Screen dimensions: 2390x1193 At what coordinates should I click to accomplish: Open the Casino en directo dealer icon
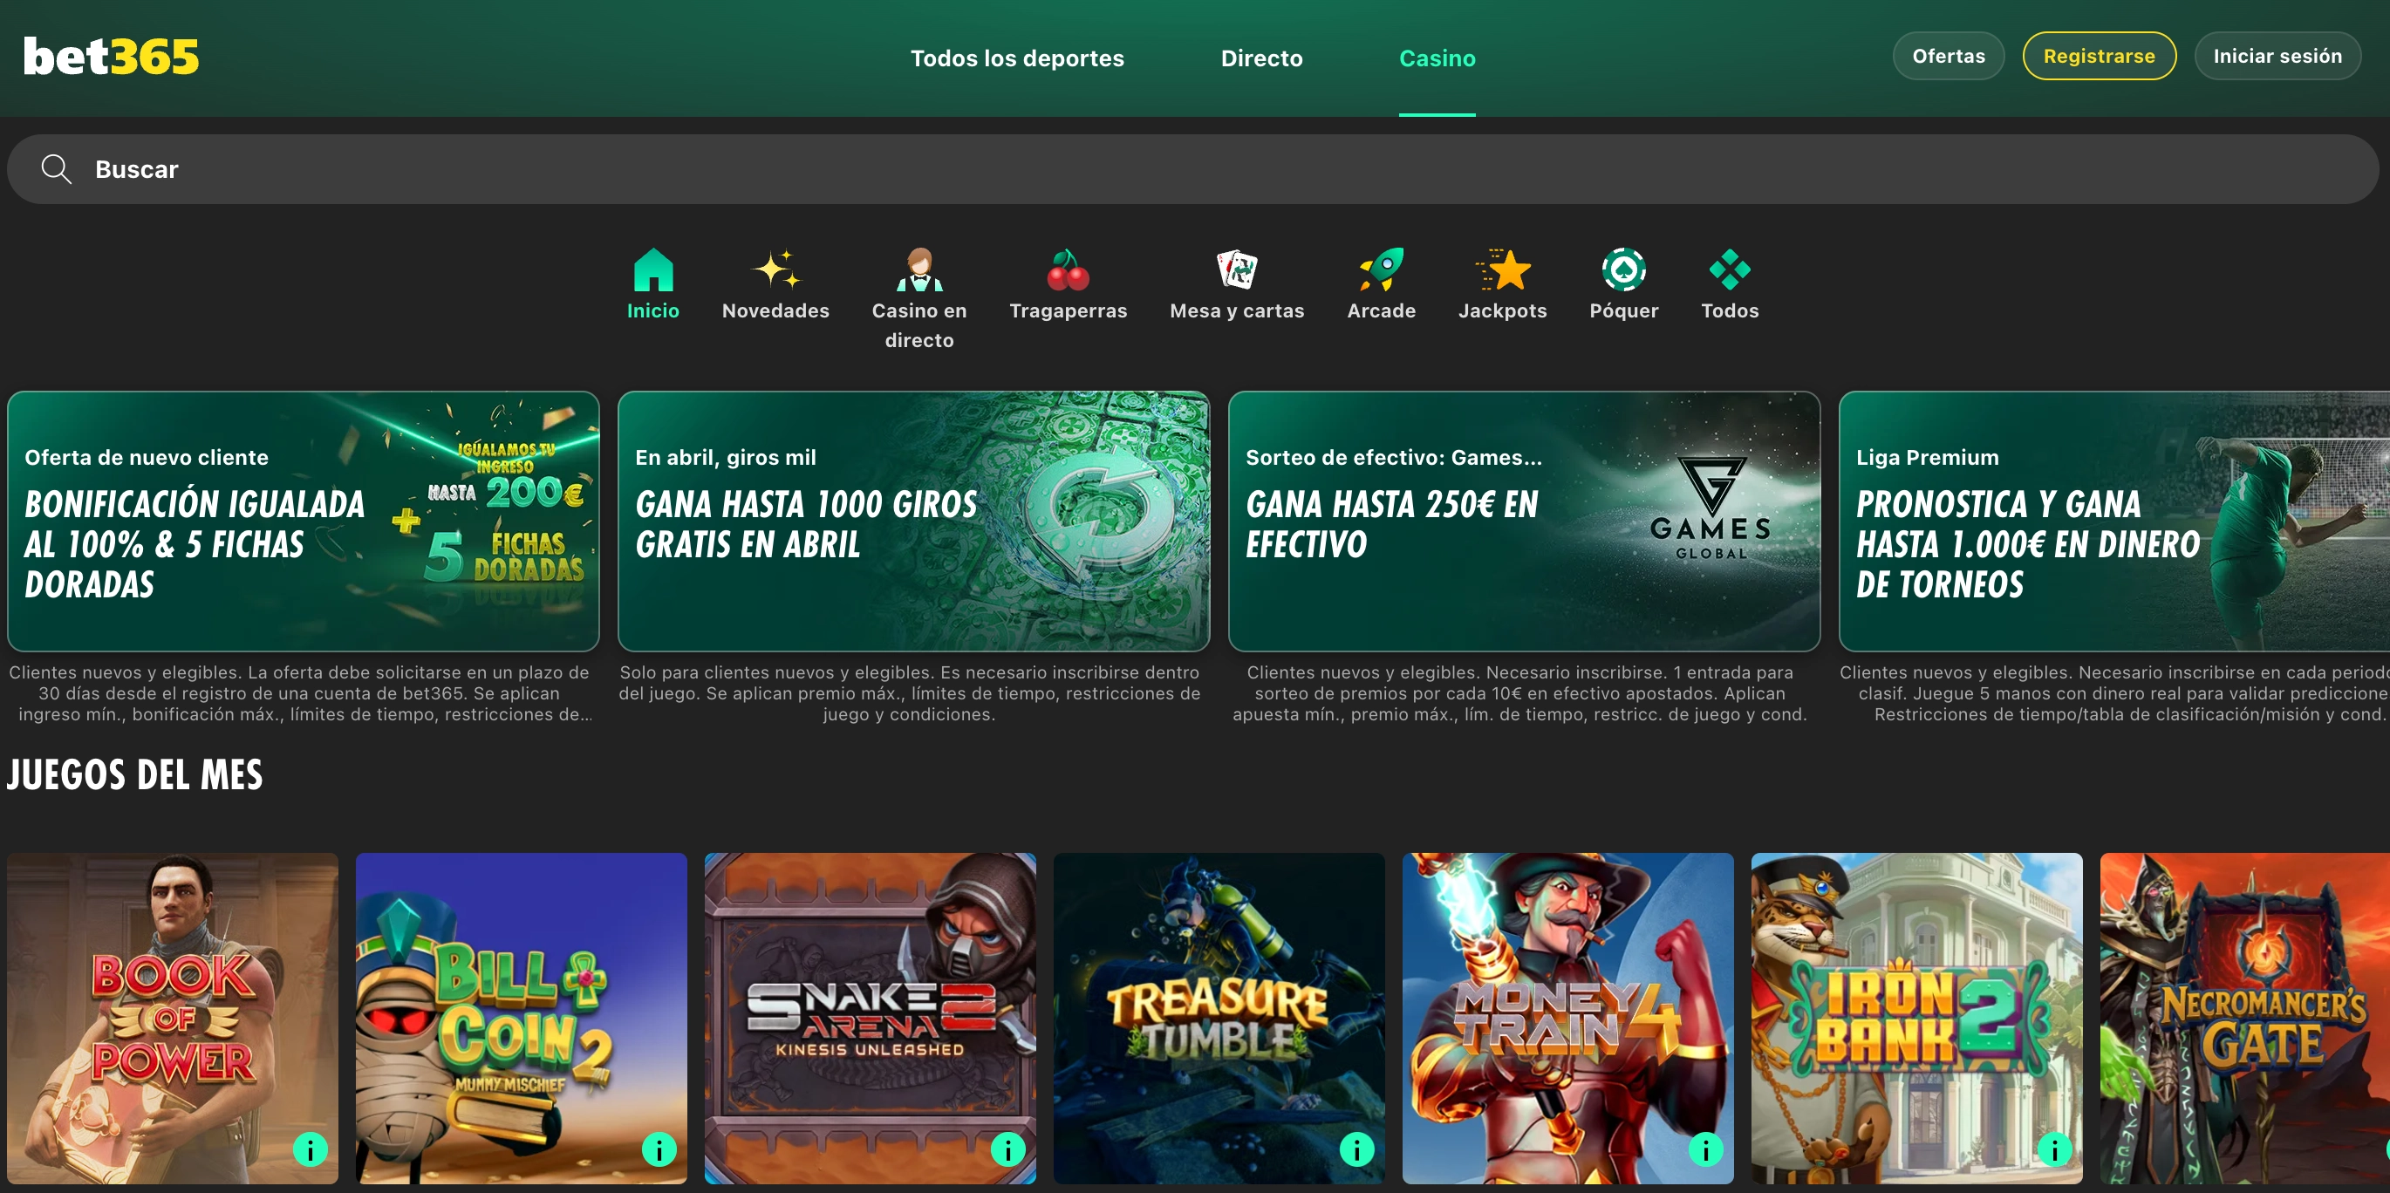919,270
